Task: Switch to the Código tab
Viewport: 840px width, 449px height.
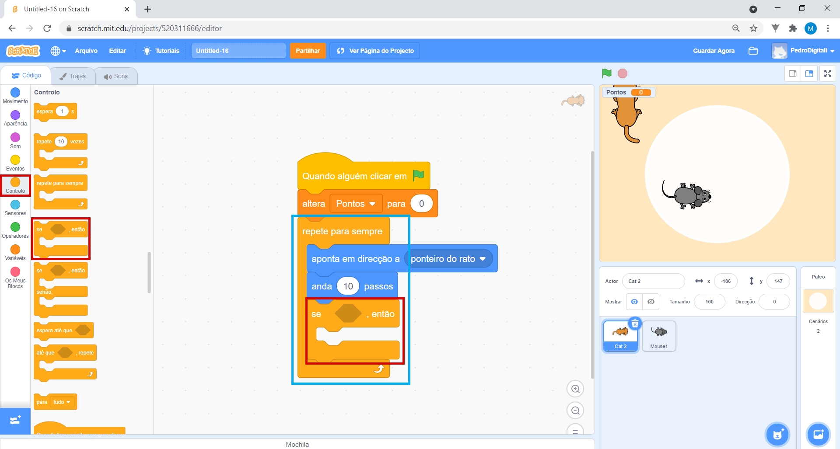Action: (26, 75)
